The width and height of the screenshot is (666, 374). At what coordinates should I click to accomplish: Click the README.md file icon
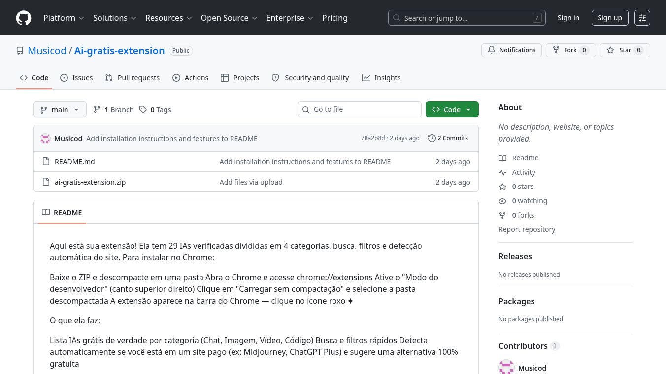tap(46, 162)
